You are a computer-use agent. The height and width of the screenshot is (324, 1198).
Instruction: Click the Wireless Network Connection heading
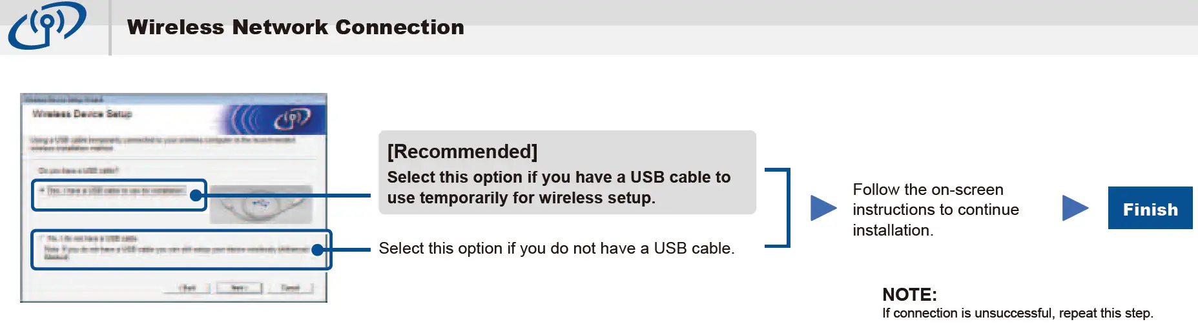tap(295, 27)
